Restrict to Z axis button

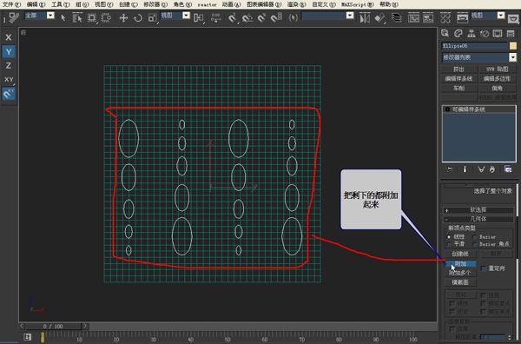(9, 65)
